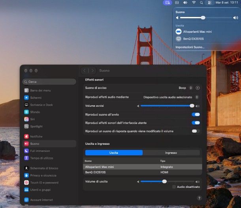Click Altoparlanti Mac mini popup icon
This screenshot has width=241, height=208.
click(179, 32)
